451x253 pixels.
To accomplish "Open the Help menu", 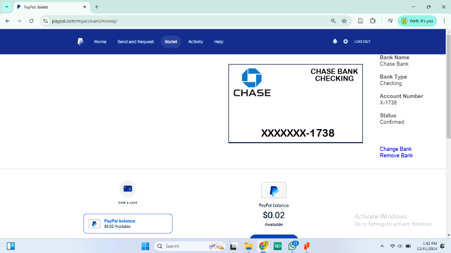I will click(218, 42).
